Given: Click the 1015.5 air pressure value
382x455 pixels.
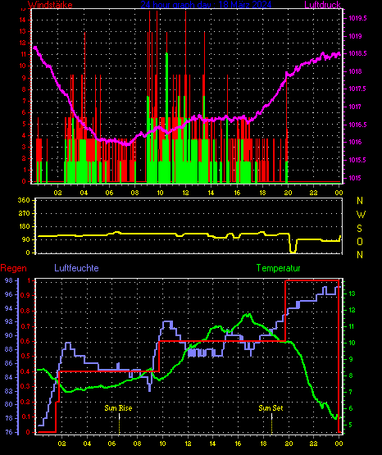Looking at the screenshot, I should click(357, 160).
